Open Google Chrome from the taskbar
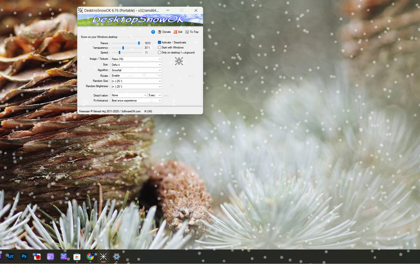The width and height of the screenshot is (420, 264). click(90, 256)
